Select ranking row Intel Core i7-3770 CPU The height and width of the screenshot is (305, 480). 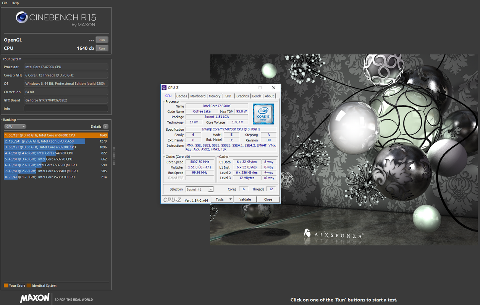tap(56, 159)
